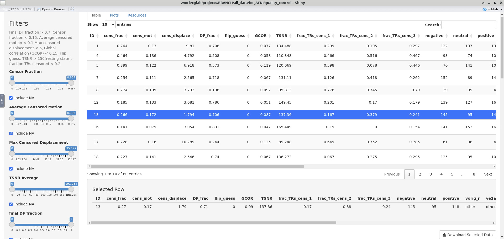Toggle Include NA under Censor Fraction
The image size is (504, 239).
pos(11,98)
